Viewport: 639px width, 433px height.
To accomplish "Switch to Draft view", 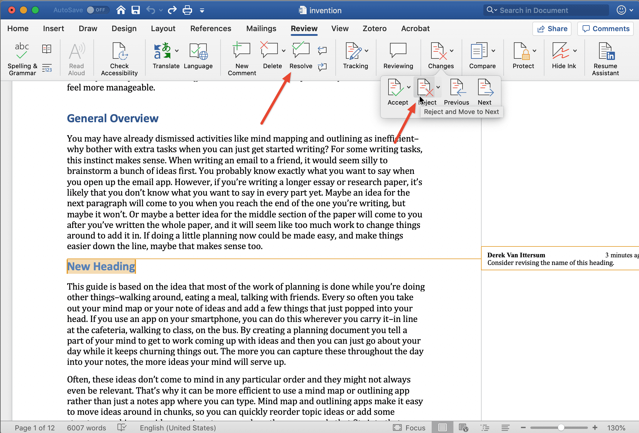I will pyautogui.click(x=505, y=427).
